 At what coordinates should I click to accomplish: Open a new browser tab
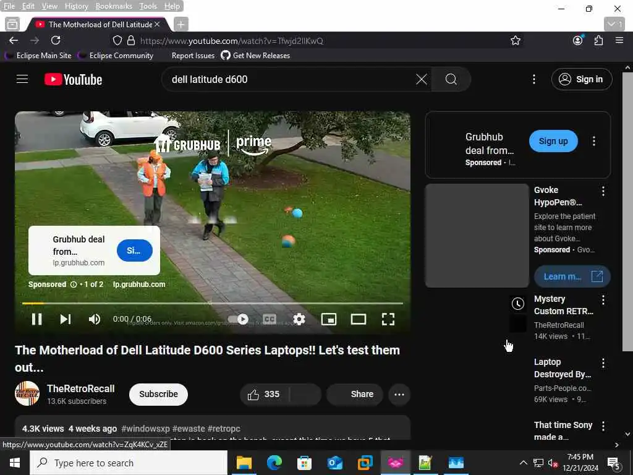coord(181,25)
